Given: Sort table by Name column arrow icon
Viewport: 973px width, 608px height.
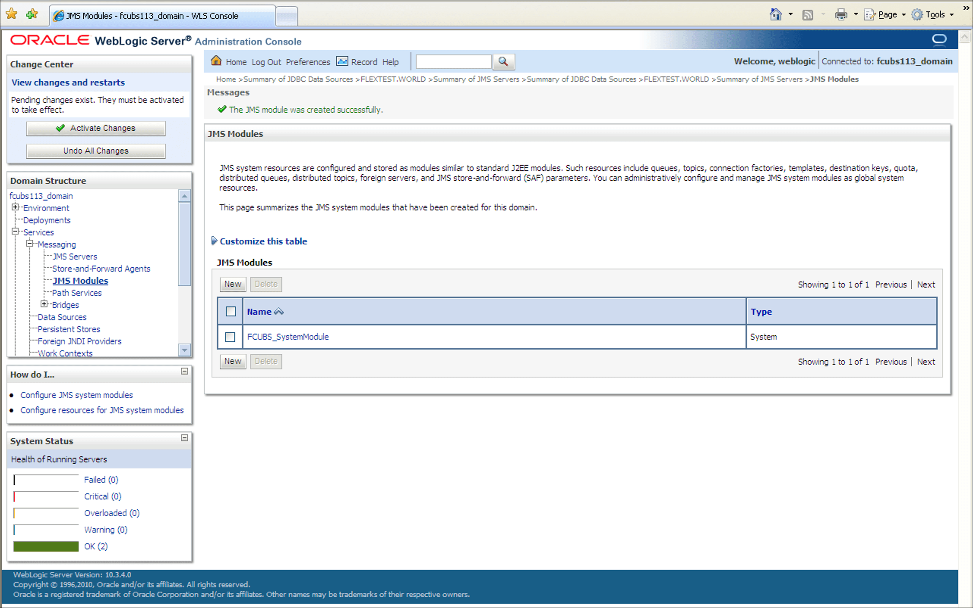Looking at the screenshot, I should 279,312.
